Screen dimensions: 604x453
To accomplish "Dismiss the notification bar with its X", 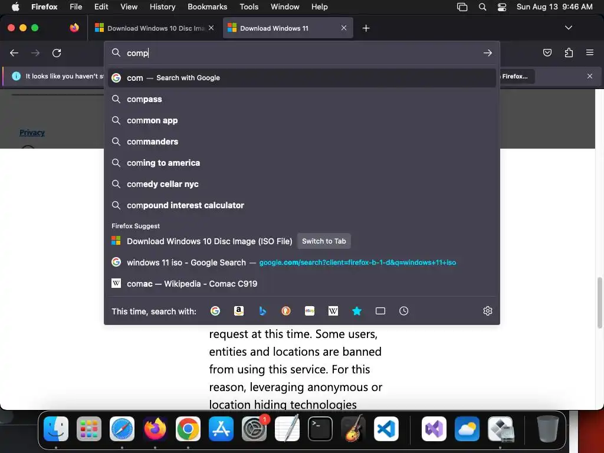I will click(590, 76).
